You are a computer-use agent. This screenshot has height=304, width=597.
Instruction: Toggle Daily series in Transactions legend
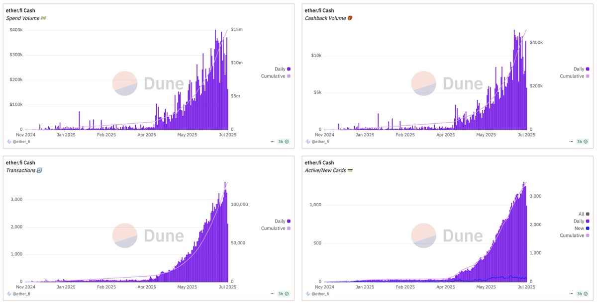point(282,222)
